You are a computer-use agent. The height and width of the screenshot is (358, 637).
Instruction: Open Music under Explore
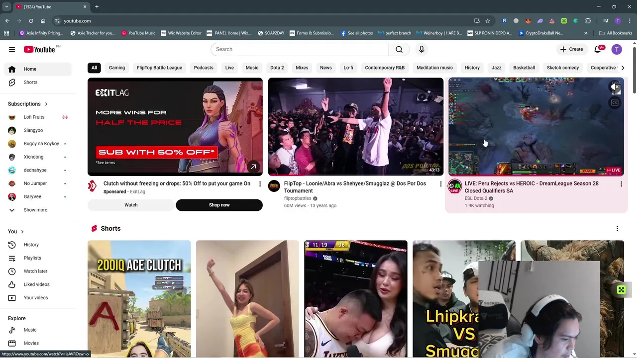39,330
